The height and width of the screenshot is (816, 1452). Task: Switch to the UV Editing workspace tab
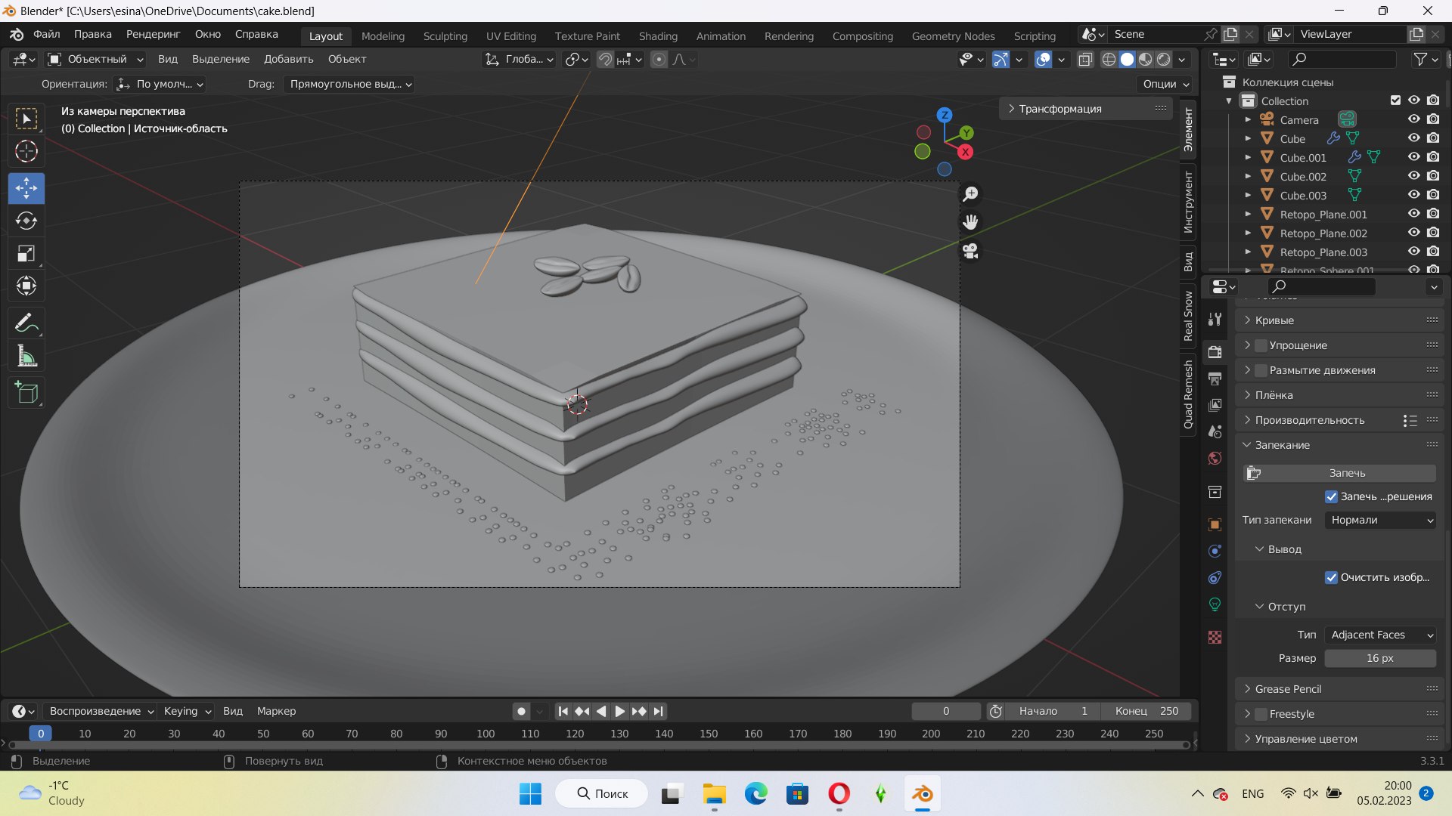pyautogui.click(x=510, y=36)
